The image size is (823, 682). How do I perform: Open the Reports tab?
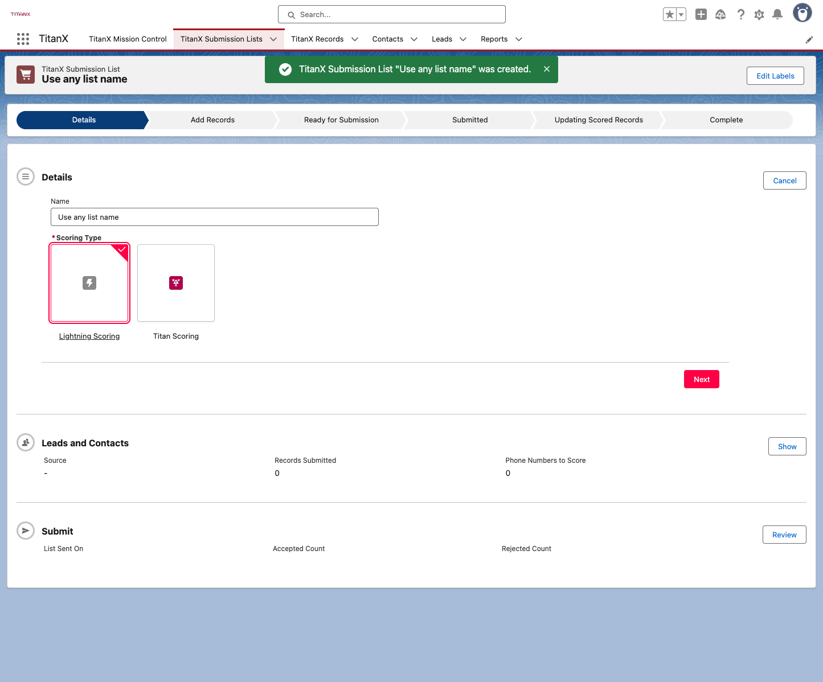494,39
